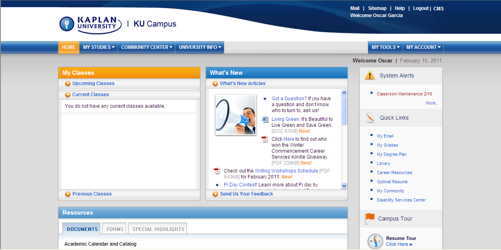Screen dimensions: 501x250
Task: Open the UNIVERSITY INFO dropdown menu
Action: (x=200, y=47)
